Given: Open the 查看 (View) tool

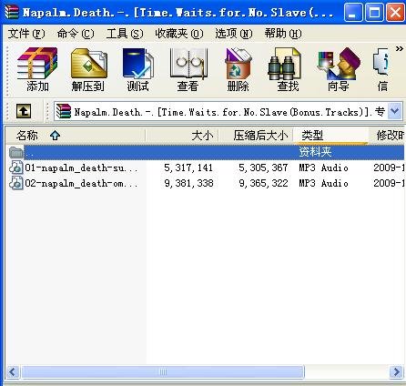Looking at the screenshot, I should [x=188, y=70].
